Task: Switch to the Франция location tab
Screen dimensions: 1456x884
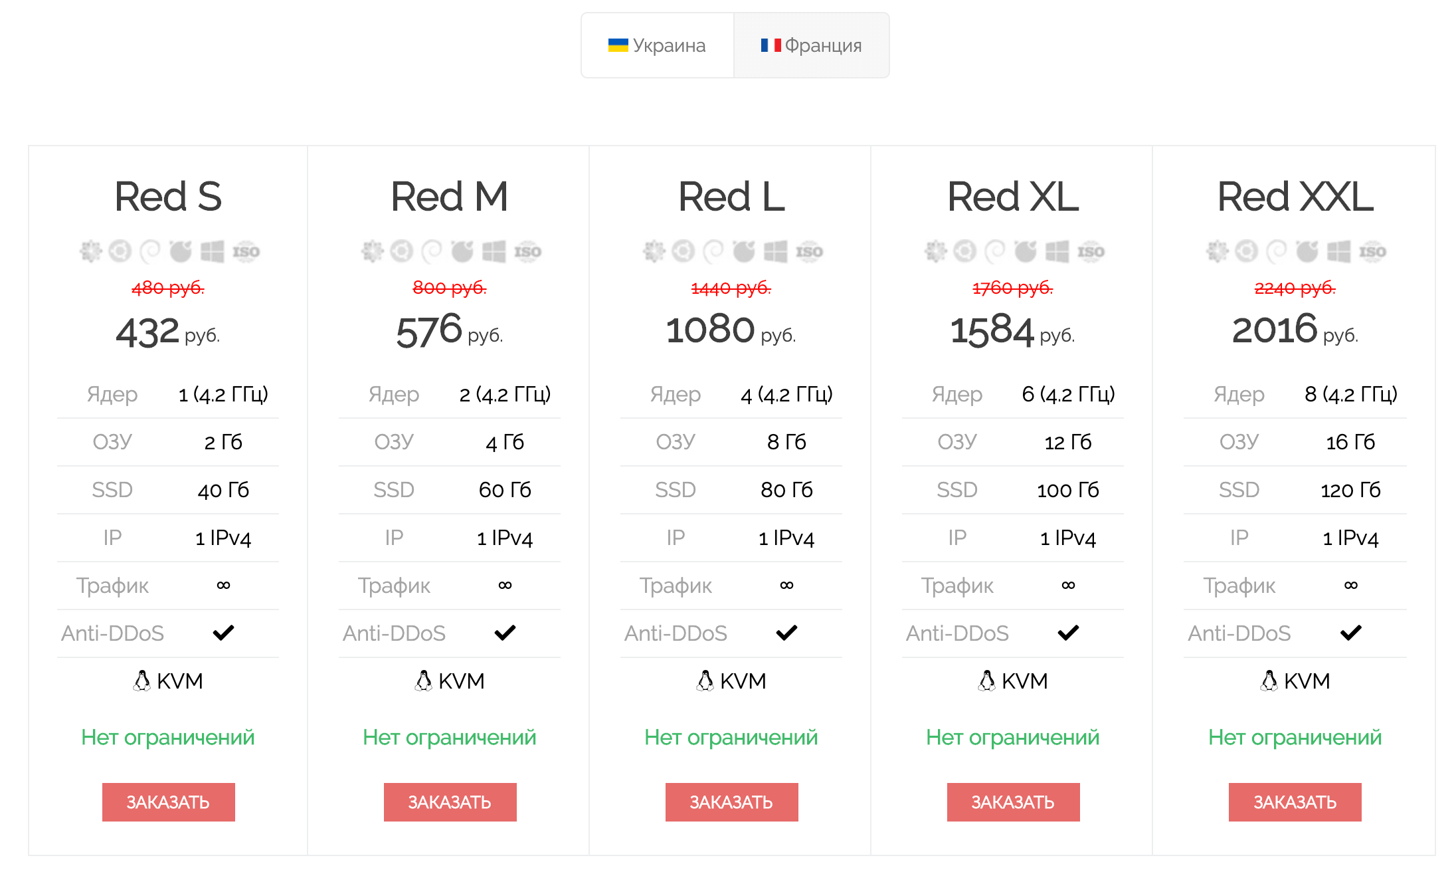Action: pyautogui.click(x=811, y=45)
